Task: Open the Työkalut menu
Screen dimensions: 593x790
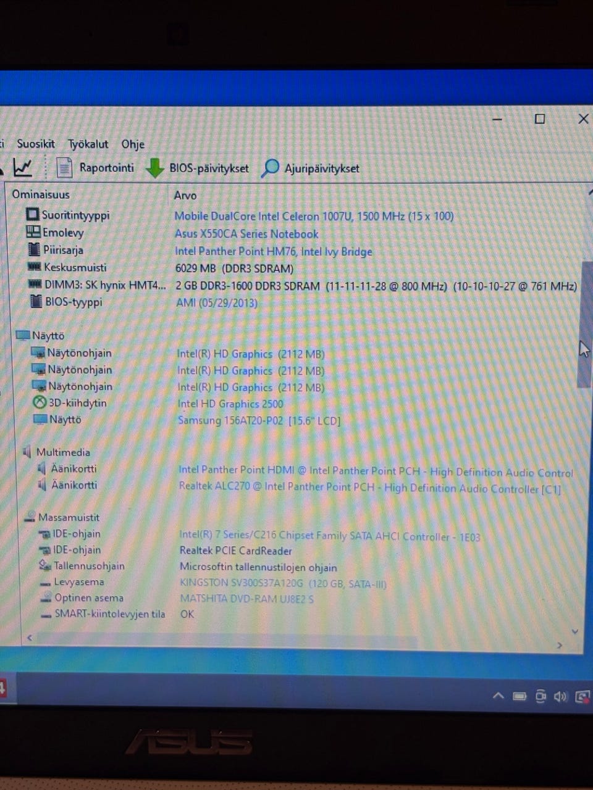Action: (88, 144)
